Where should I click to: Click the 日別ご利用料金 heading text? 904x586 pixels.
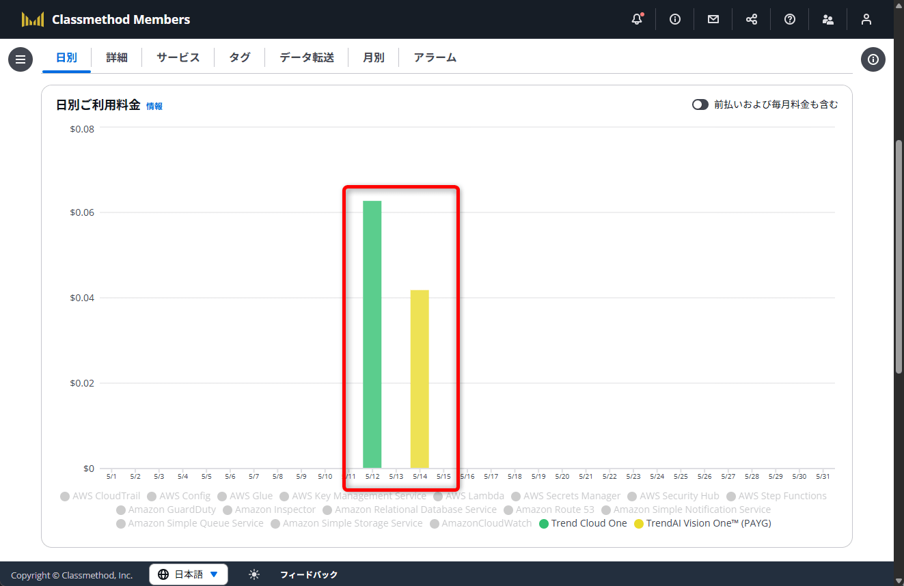[98, 105]
